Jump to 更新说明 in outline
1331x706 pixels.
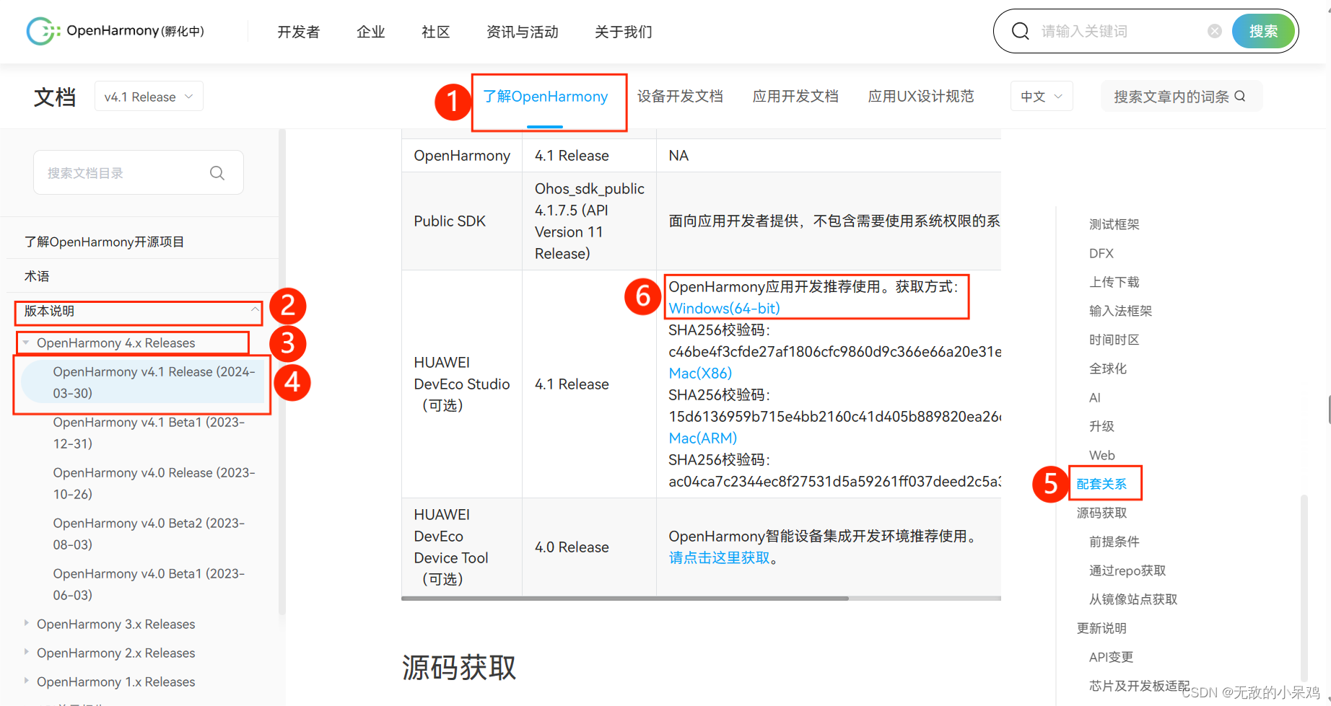pyautogui.click(x=1101, y=628)
